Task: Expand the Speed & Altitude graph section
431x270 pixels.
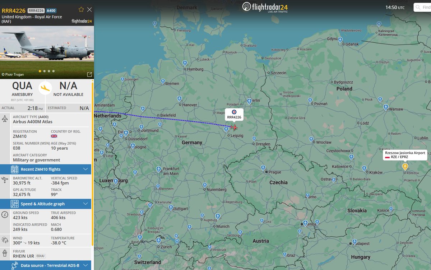Action: click(46, 204)
